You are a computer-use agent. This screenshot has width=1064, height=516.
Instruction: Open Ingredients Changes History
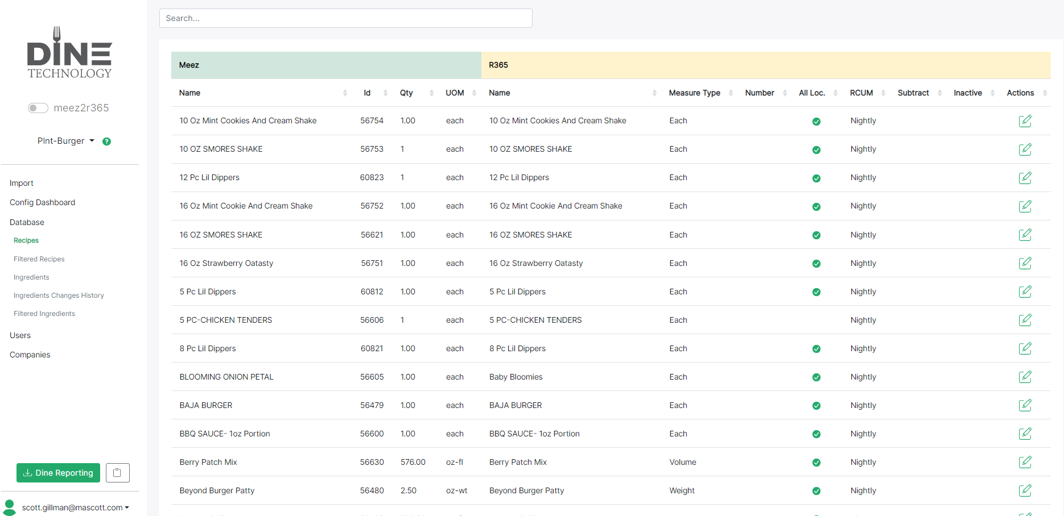(59, 296)
